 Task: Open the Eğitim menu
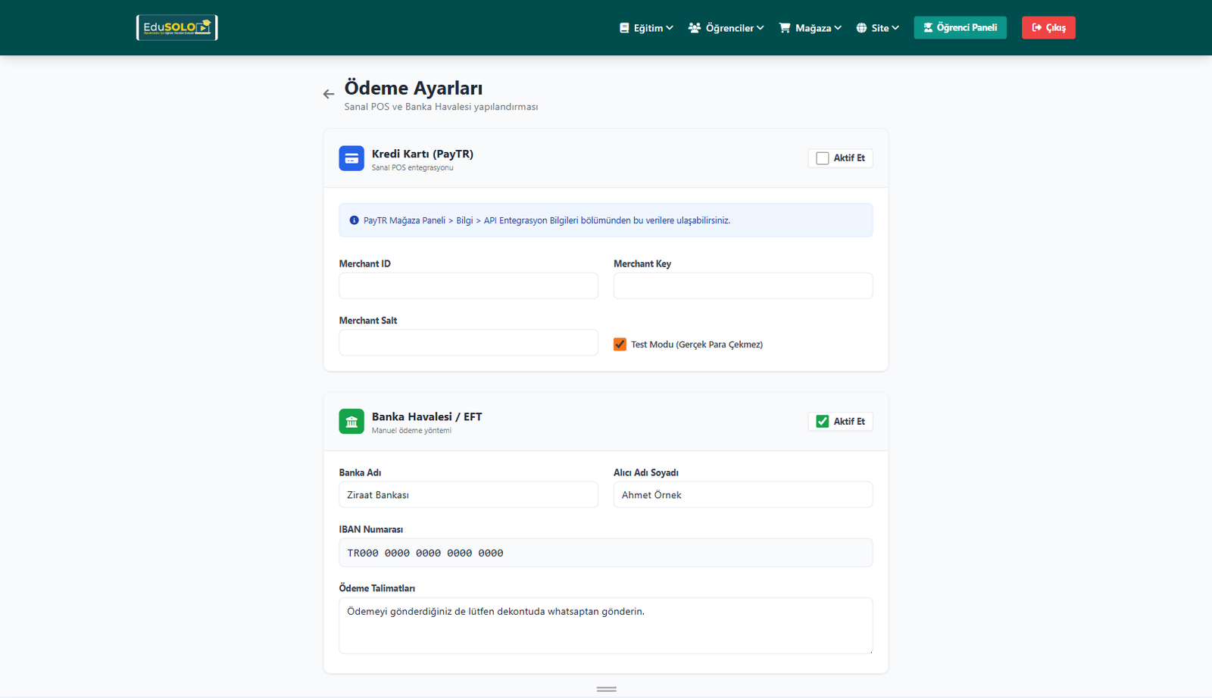[647, 28]
